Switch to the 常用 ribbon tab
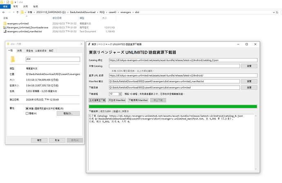Image resolution: width=282 pixels, height=183 pixels. [x=16, y=7]
